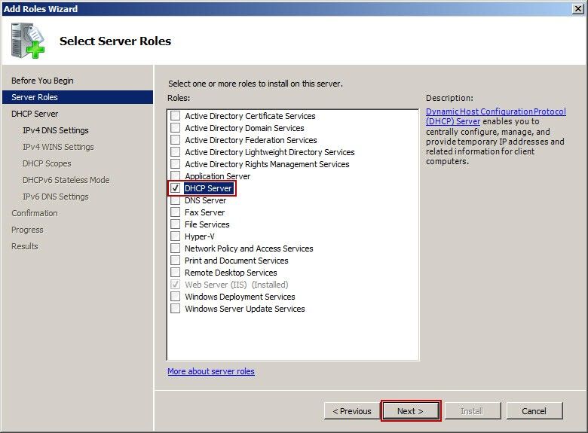
Task: Check Network Policy and Access Services
Action: coord(175,248)
